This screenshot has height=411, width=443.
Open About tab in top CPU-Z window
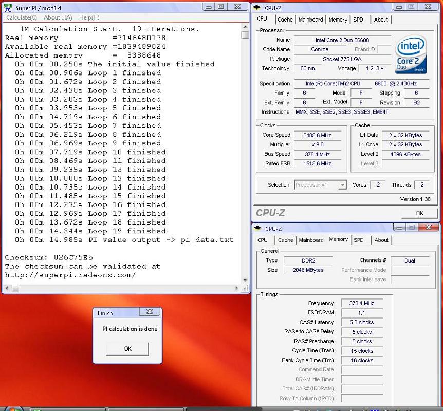tap(381, 20)
